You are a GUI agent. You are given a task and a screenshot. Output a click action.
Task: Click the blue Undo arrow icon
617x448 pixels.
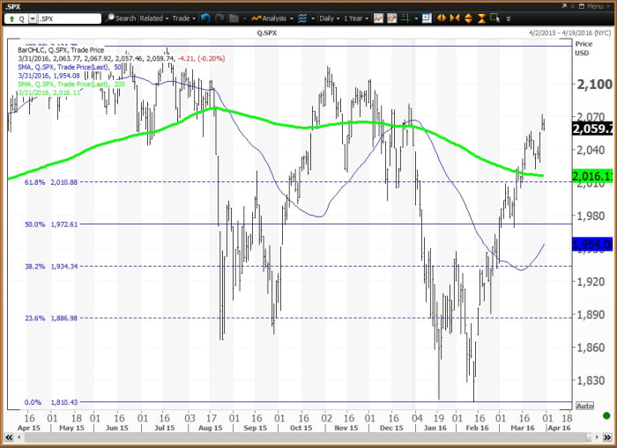(205, 18)
